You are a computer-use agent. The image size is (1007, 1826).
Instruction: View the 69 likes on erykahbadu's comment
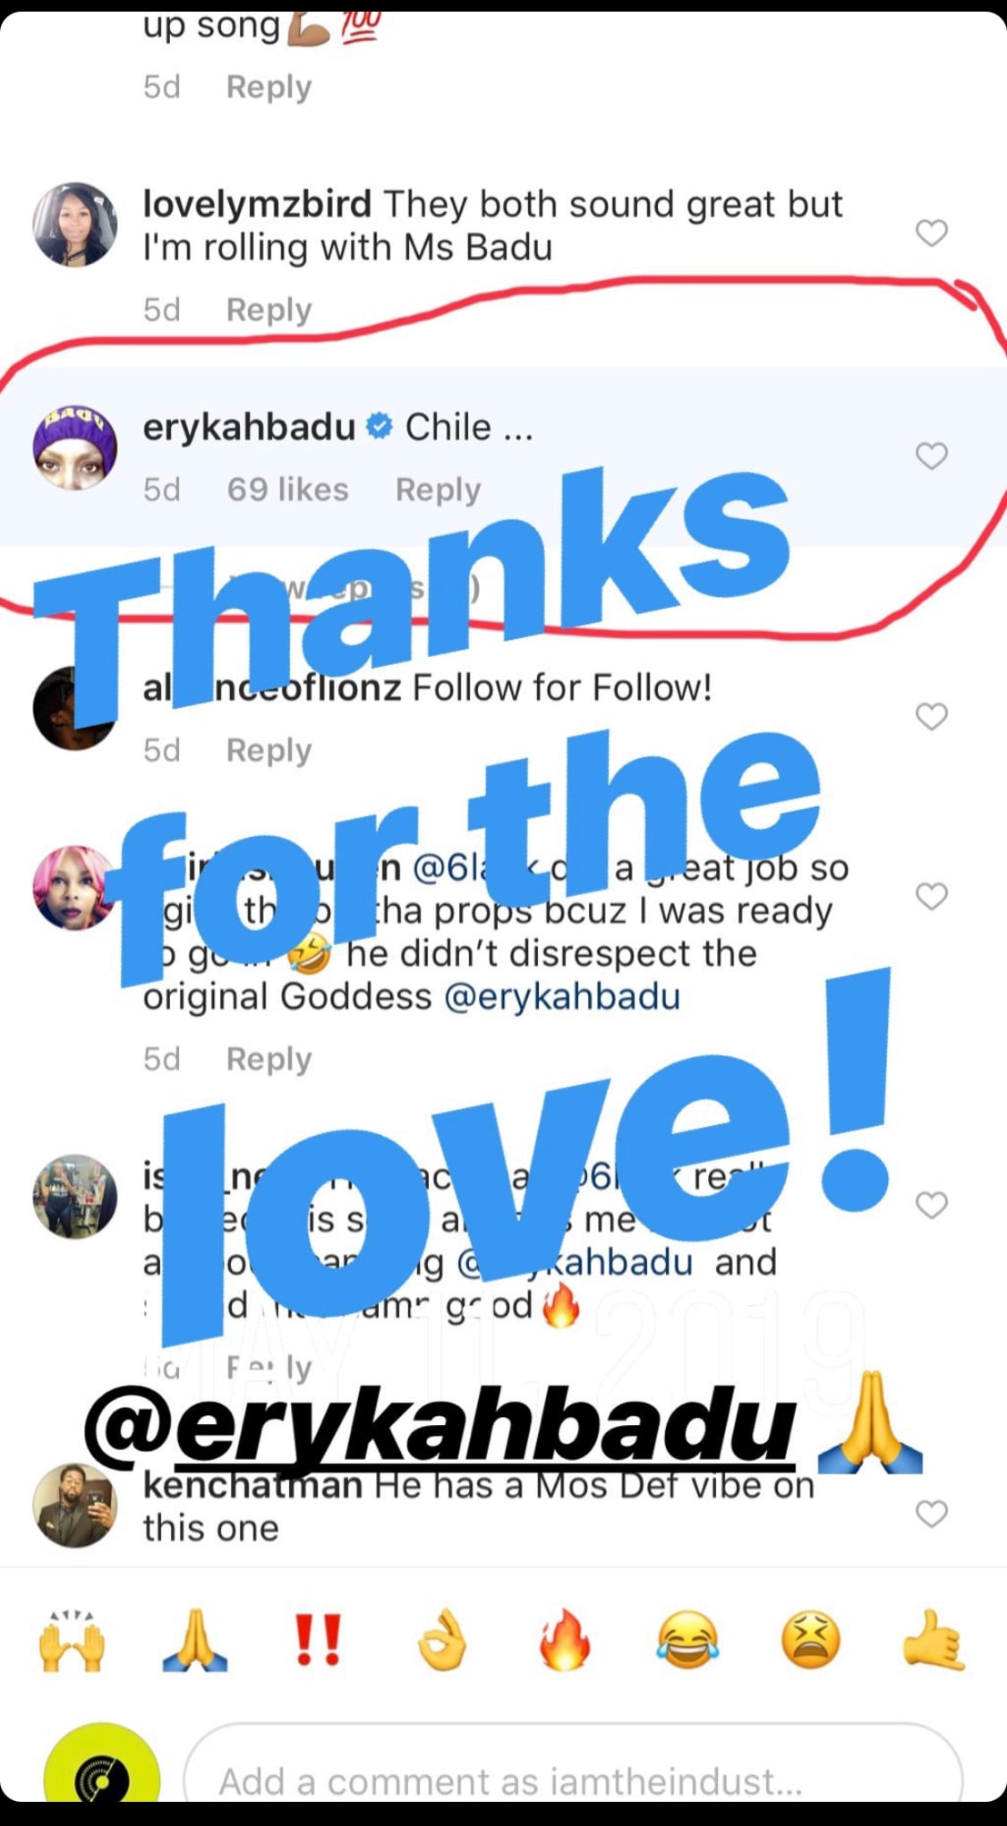(287, 490)
